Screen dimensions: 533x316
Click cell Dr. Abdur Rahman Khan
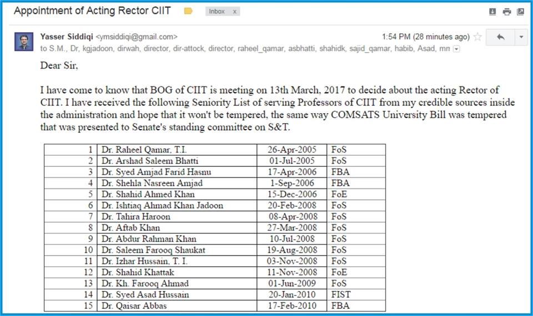pyautogui.click(x=177, y=239)
